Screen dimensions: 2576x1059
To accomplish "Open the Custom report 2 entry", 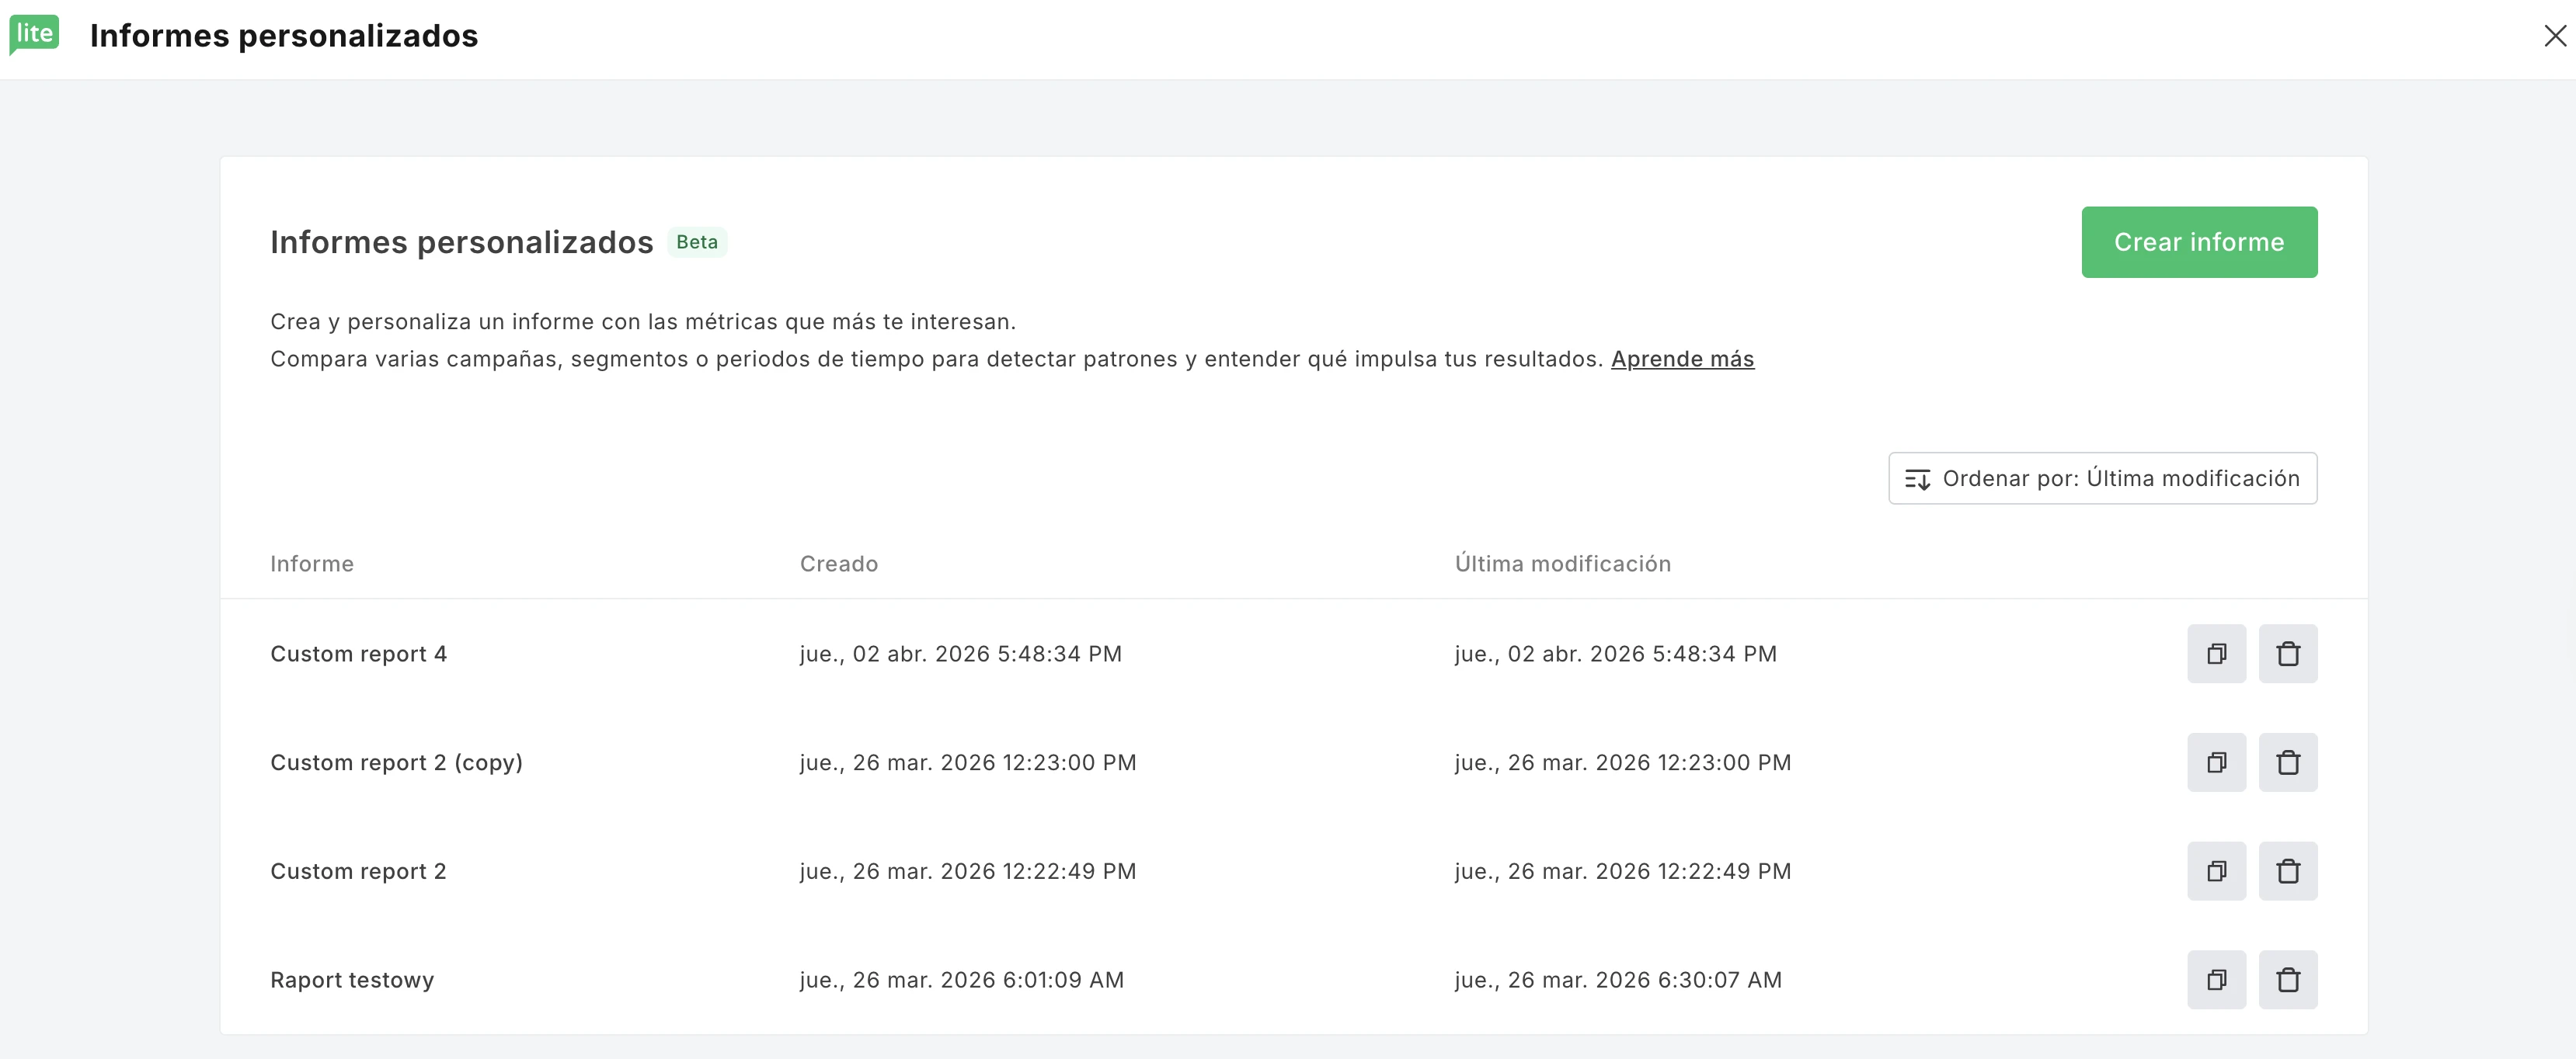I will [x=358, y=871].
